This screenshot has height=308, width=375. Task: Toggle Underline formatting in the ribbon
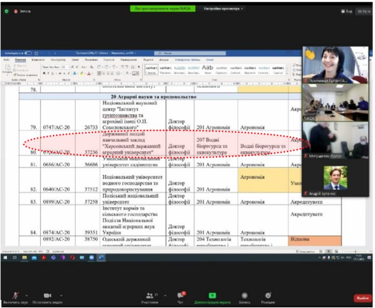(52, 73)
